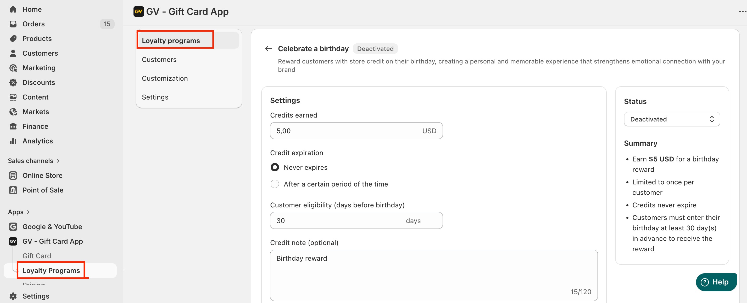The width and height of the screenshot is (747, 303).
Task: Expand the Apps section chevron
Action: 28,212
